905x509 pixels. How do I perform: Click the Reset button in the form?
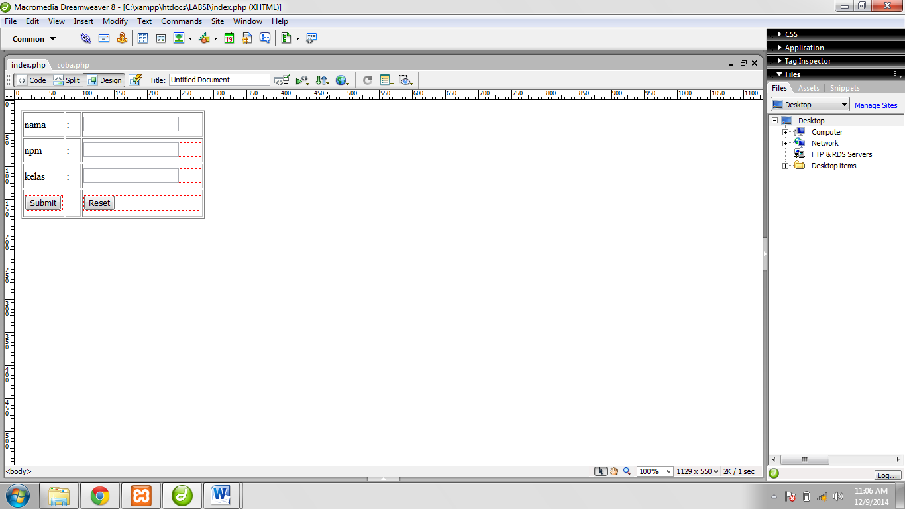tap(99, 203)
